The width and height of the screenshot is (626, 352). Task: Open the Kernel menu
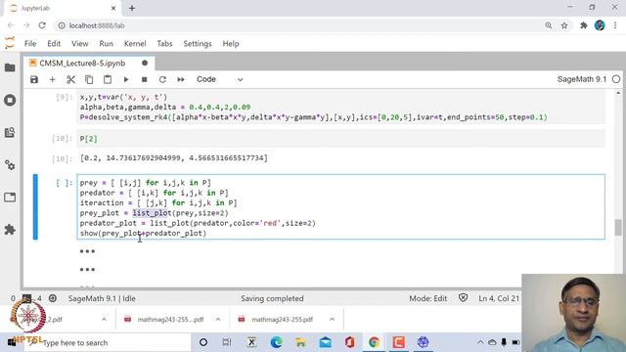click(135, 43)
